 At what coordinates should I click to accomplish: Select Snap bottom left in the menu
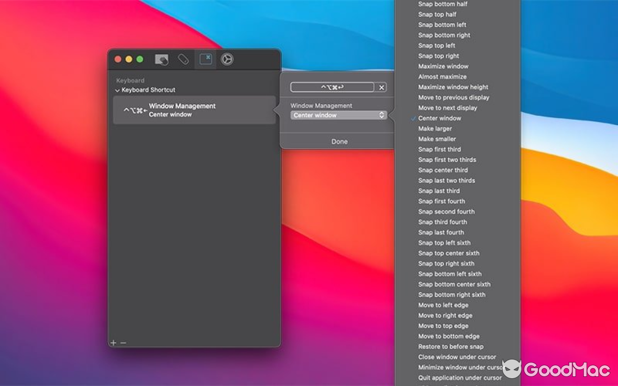pyautogui.click(x=442, y=25)
